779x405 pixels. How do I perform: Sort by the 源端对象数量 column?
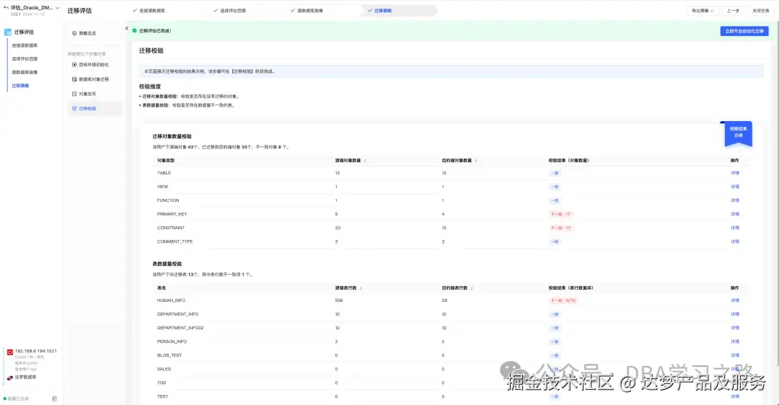pyautogui.click(x=365, y=161)
